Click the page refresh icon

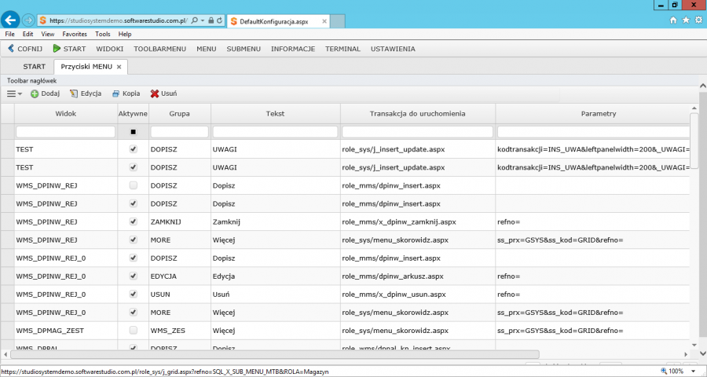220,20
